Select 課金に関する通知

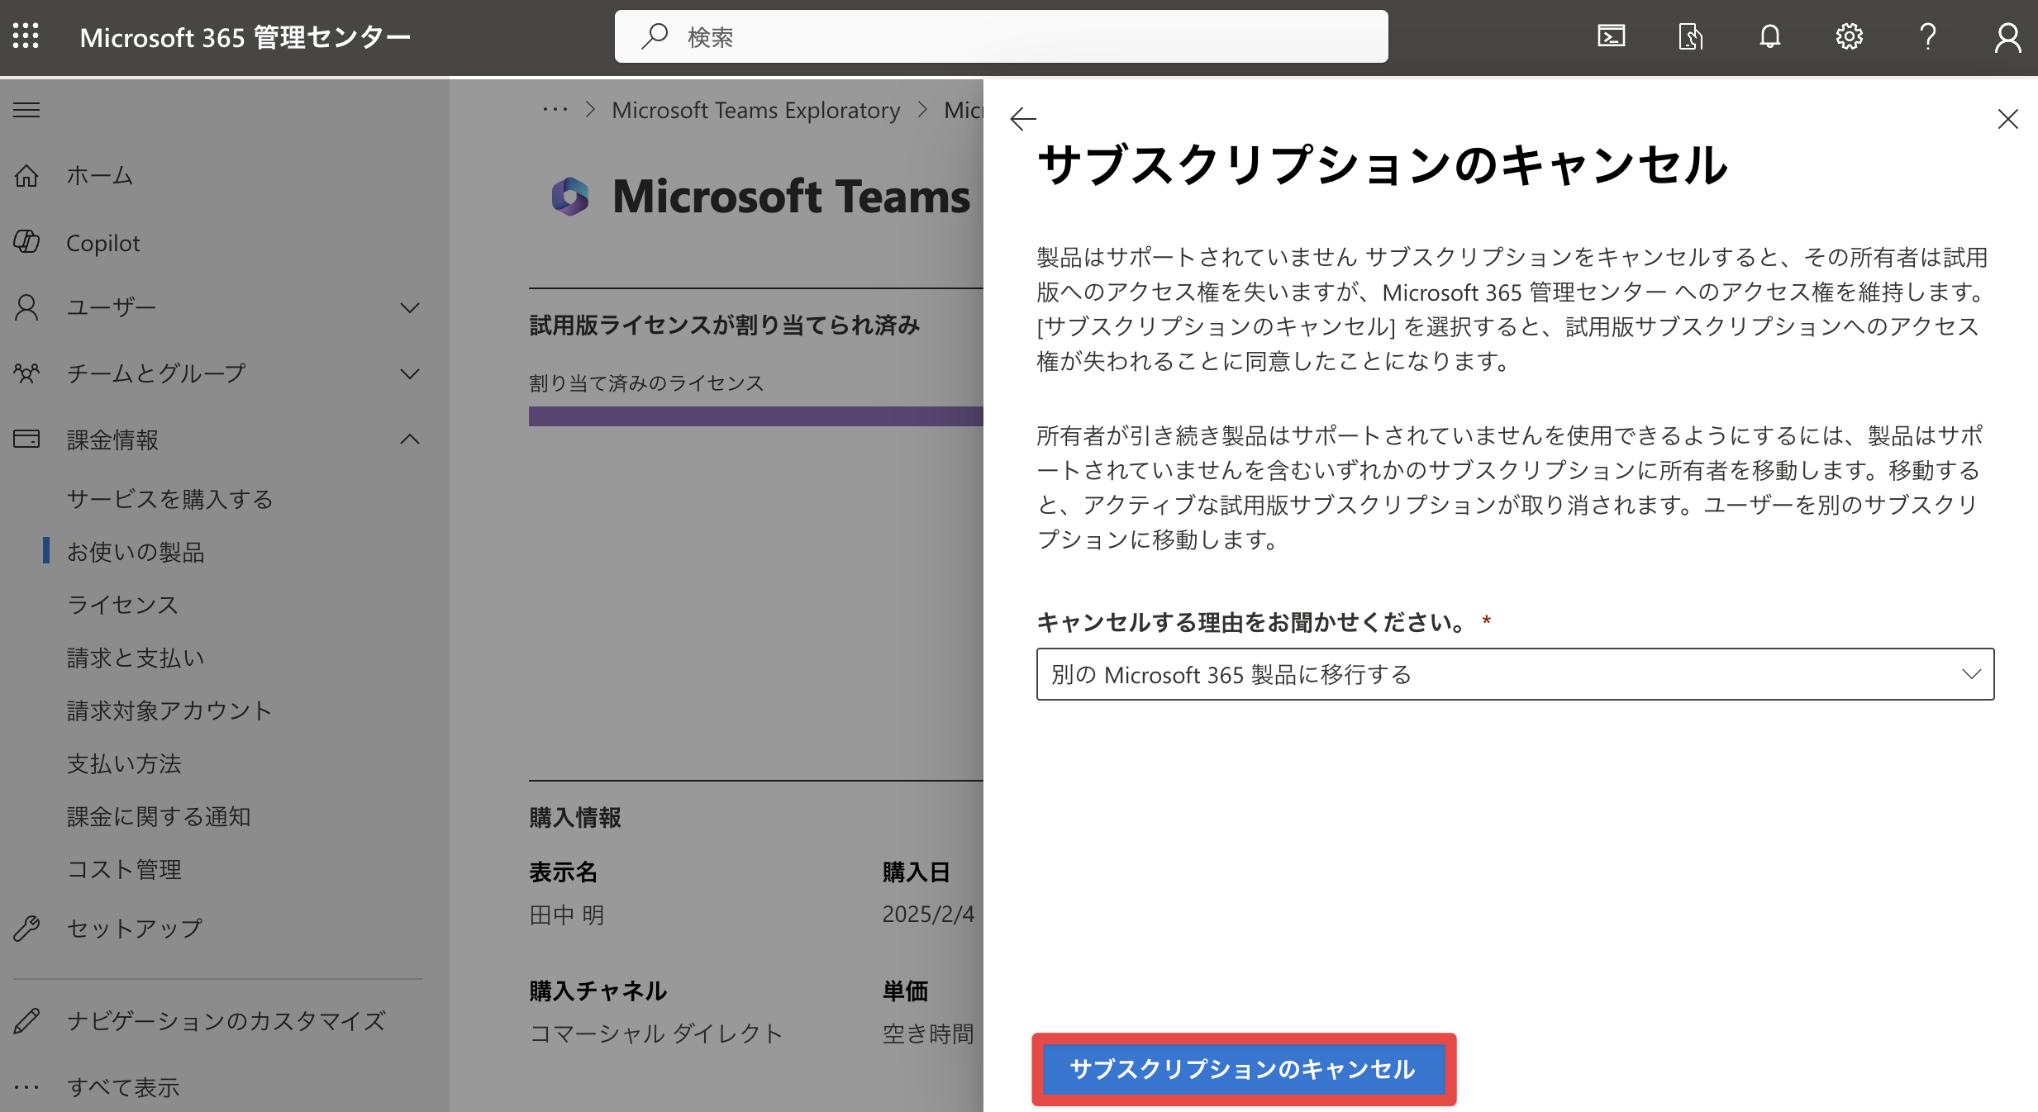pos(159,816)
